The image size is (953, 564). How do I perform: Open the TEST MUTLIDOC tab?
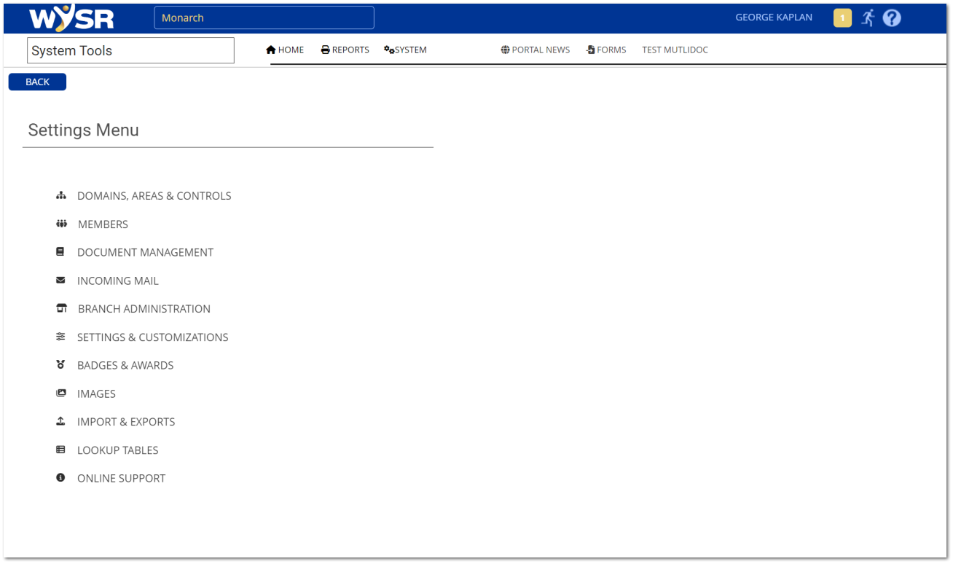675,49
